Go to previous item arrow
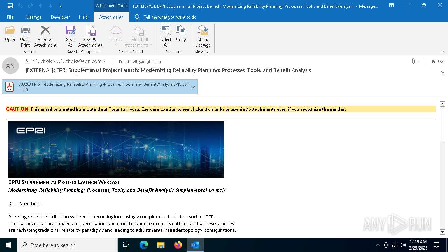Image resolution: width=448 pixels, height=252 pixels. (x=41, y=6)
